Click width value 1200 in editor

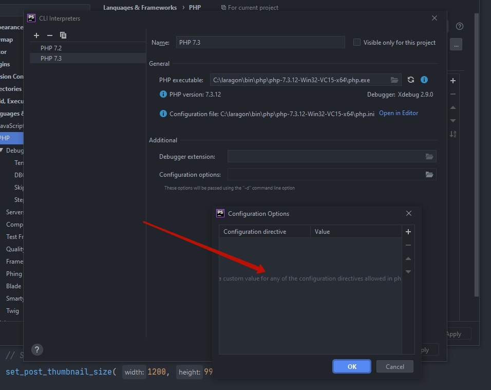[x=156, y=372]
